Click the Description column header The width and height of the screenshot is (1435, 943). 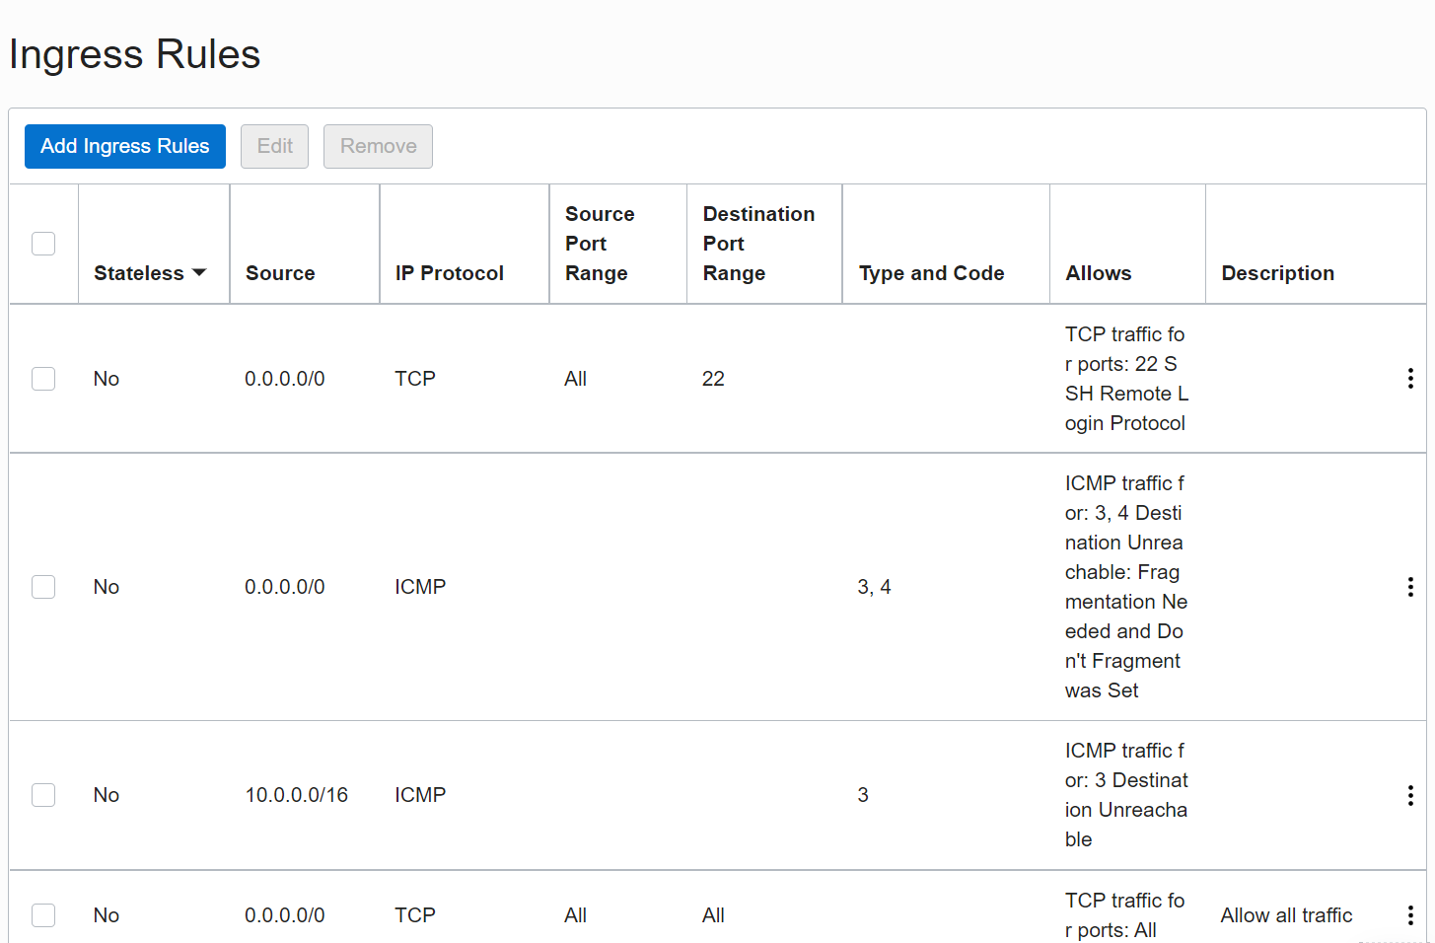1277,273
